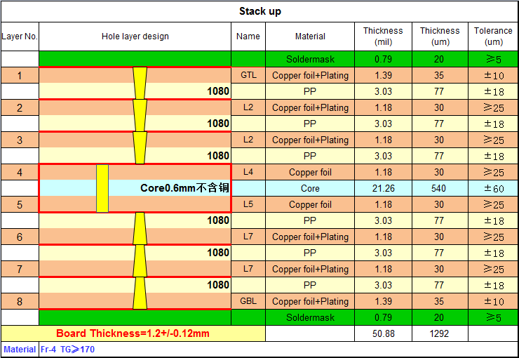Click the yellow buried via spanning layers 4-5
Image resolution: width=519 pixels, height=358 pixels.
(x=102, y=188)
